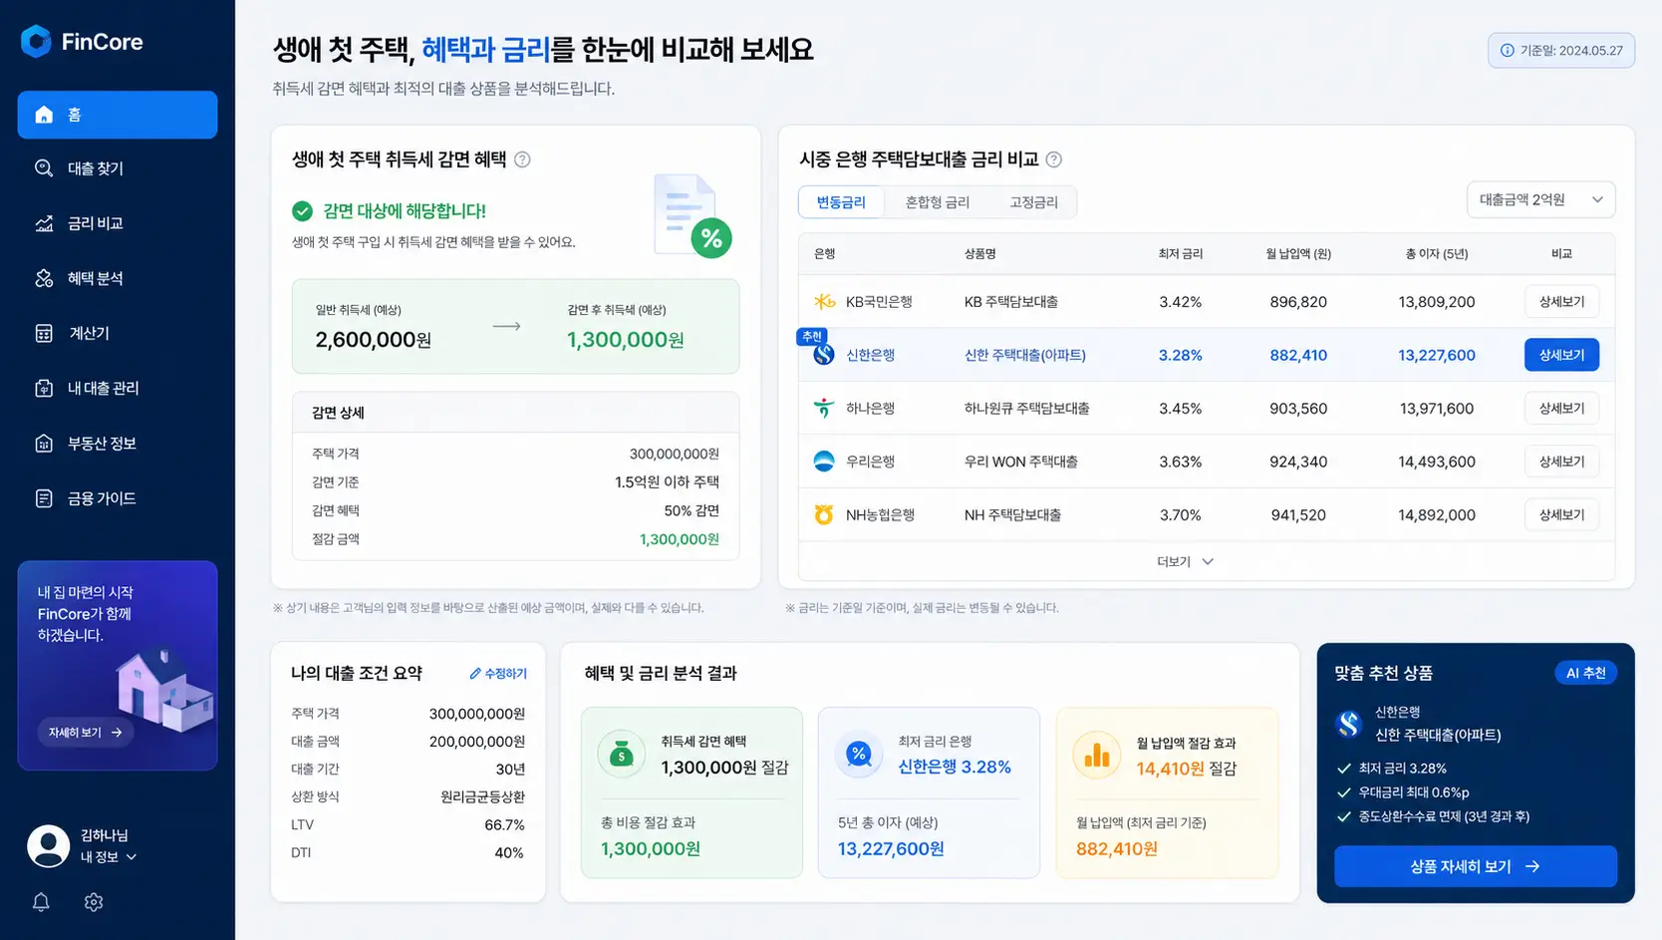The width and height of the screenshot is (1662, 940).
Task: Switch to the 혼합형 금리 tab
Action: point(937,202)
